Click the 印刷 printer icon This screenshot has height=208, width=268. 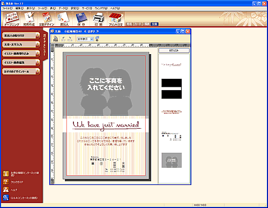(99, 19)
